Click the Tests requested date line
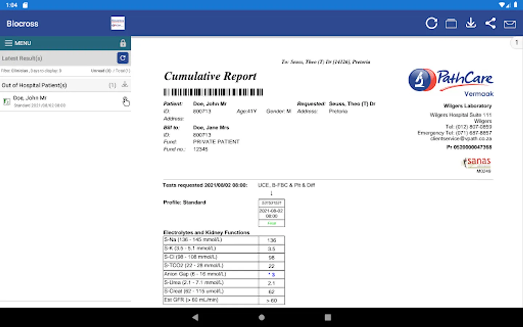Screen dimensions: 523x327 pyautogui.click(x=205, y=185)
